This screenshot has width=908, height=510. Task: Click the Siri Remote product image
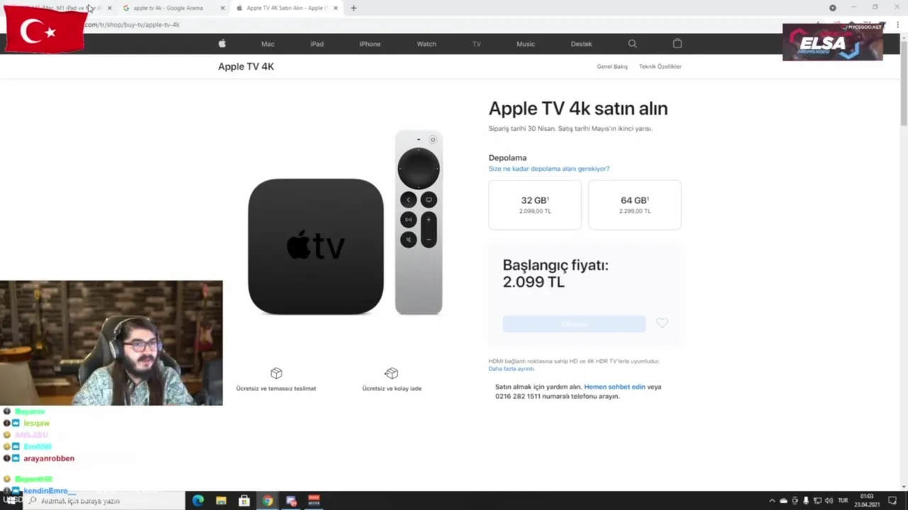coord(419,222)
